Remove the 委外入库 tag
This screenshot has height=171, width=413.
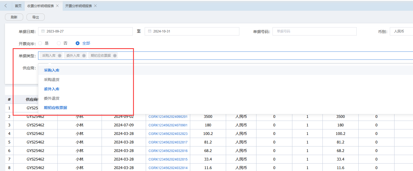pos(84,56)
